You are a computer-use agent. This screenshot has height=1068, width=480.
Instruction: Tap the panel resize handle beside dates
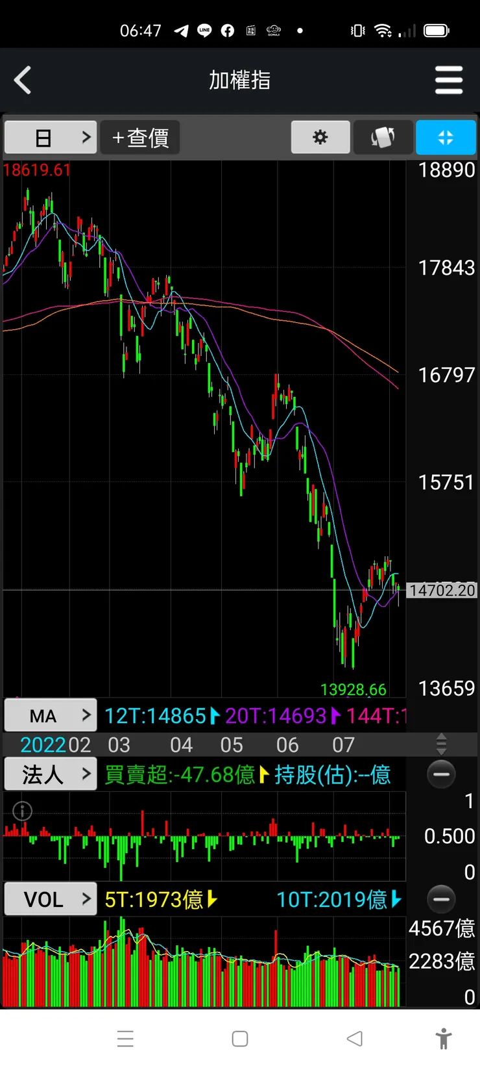[x=441, y=744]
